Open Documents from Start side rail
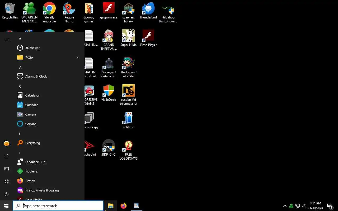Screen dimensions: 338x211 [x=7, y=156]
